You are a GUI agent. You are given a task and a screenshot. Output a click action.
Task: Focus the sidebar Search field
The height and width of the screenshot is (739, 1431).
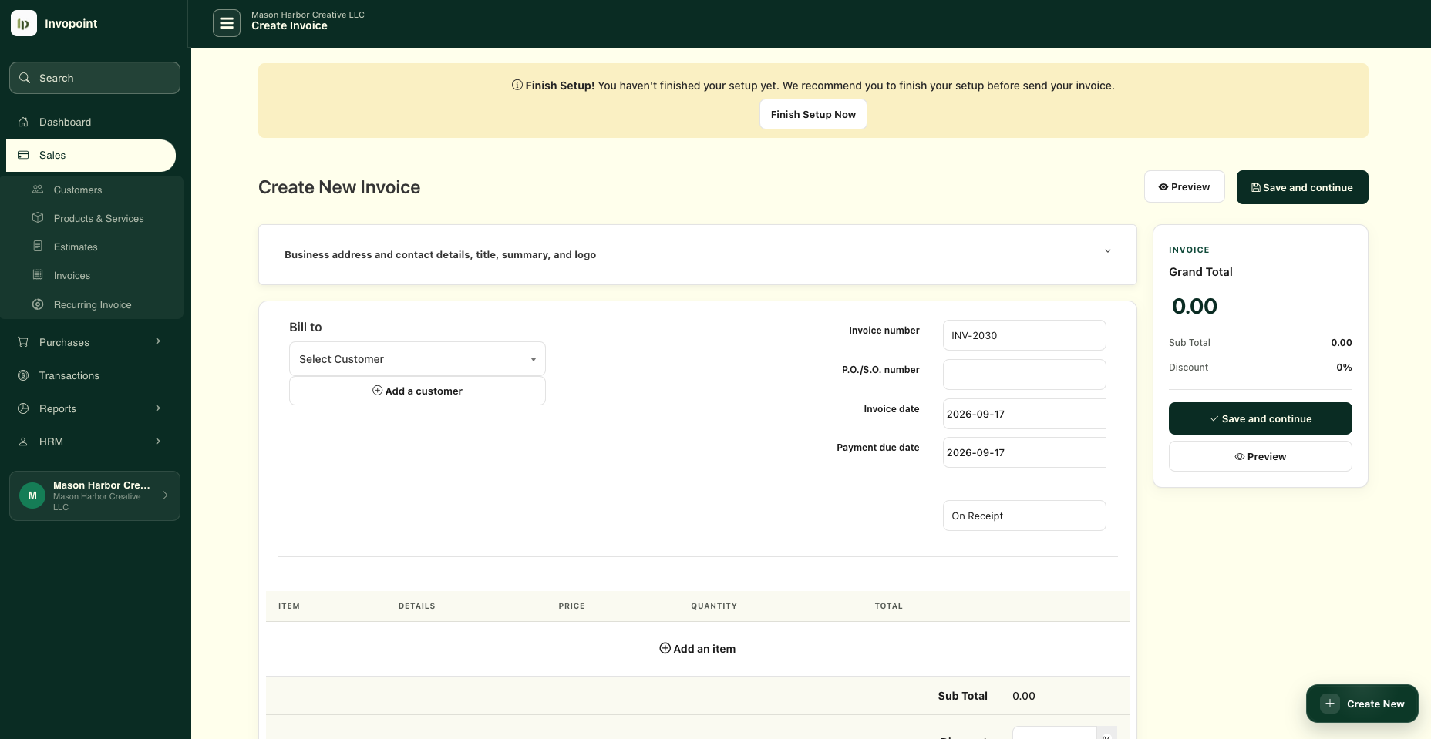95,78
